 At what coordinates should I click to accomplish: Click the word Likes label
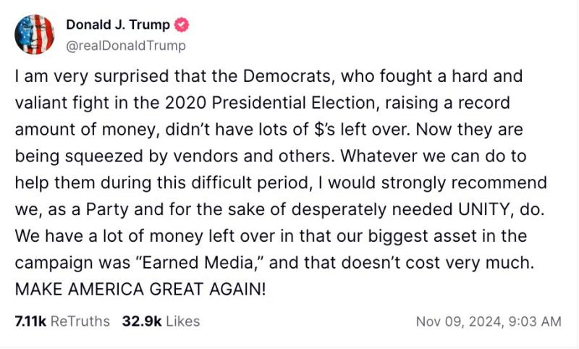(x=183, y=321)
